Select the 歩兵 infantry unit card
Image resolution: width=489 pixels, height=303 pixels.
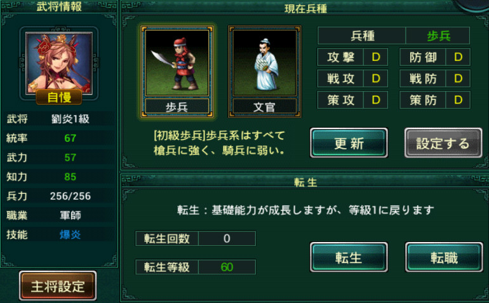[177, 72]
